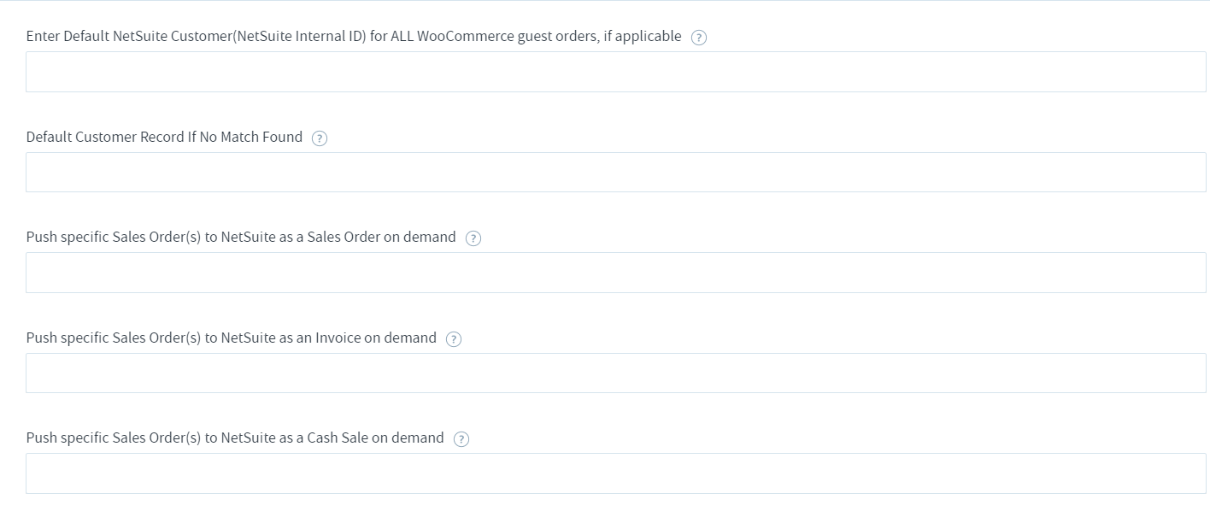View help for Cash Sale on demand
The width and height of the screenshot is (1210, 523).
click(461, 439)
